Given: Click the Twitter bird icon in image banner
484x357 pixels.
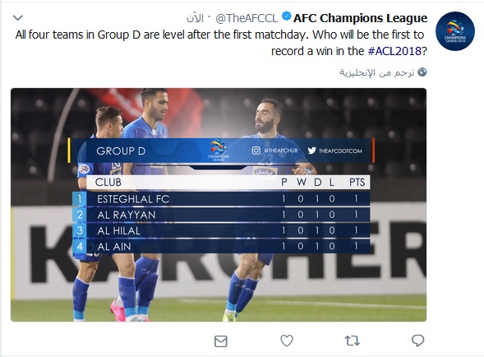Looking at the screenshot, I should coord(311,151).
